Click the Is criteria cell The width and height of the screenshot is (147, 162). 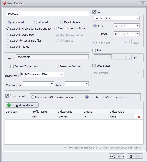coord(96,117)
